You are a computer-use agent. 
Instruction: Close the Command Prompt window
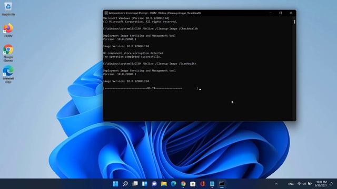pyautogui.click(x=291, y=13)
